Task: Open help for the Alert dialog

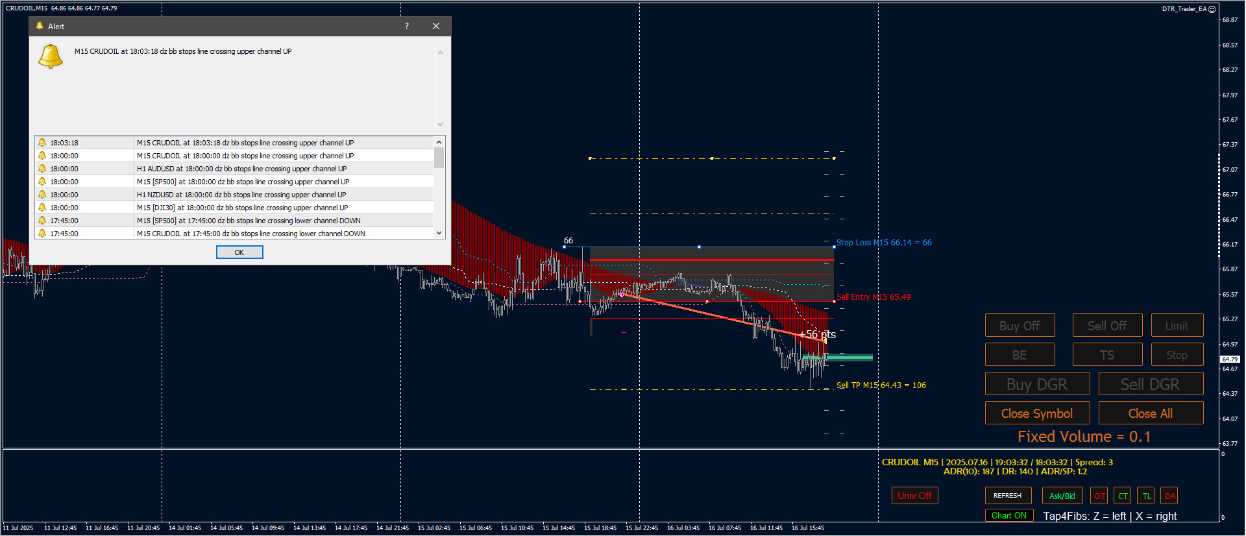Action: coord(407,26)
